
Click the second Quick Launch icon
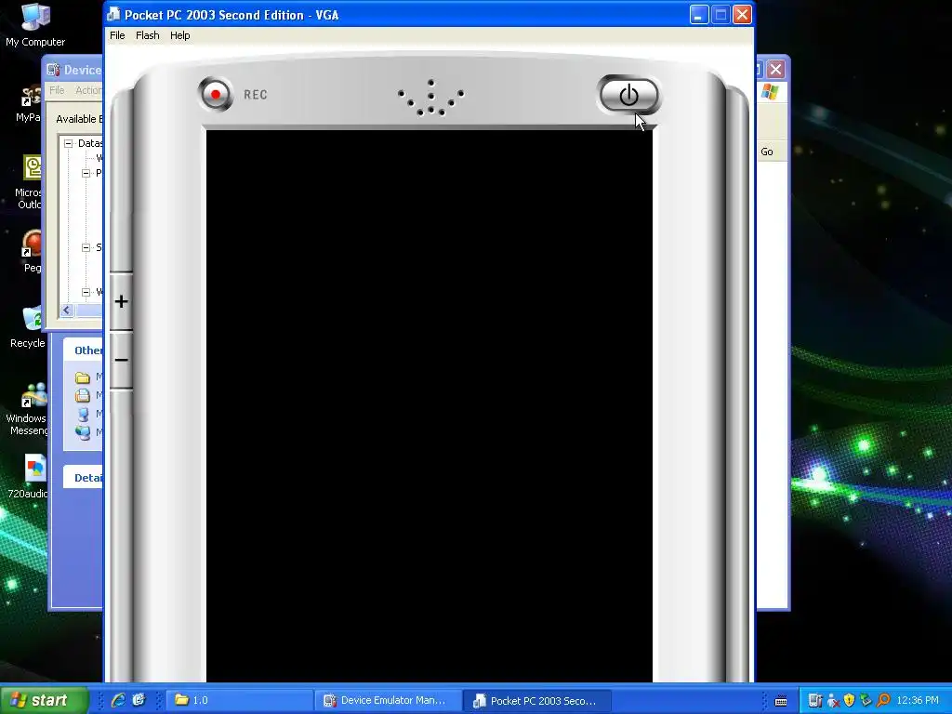pos(139,700)
